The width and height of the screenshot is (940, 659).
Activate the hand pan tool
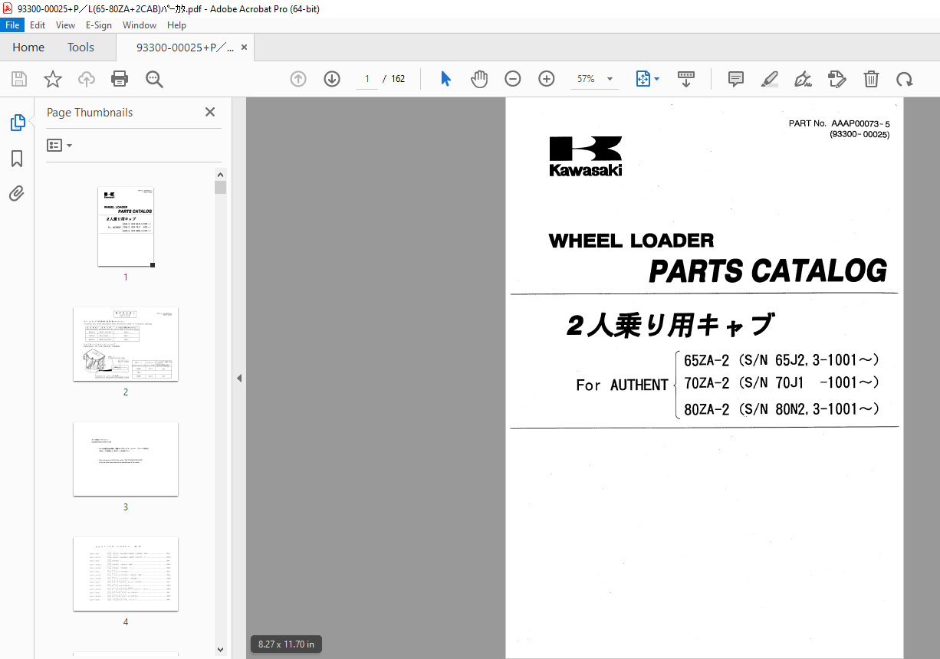(x=479, y=79)
